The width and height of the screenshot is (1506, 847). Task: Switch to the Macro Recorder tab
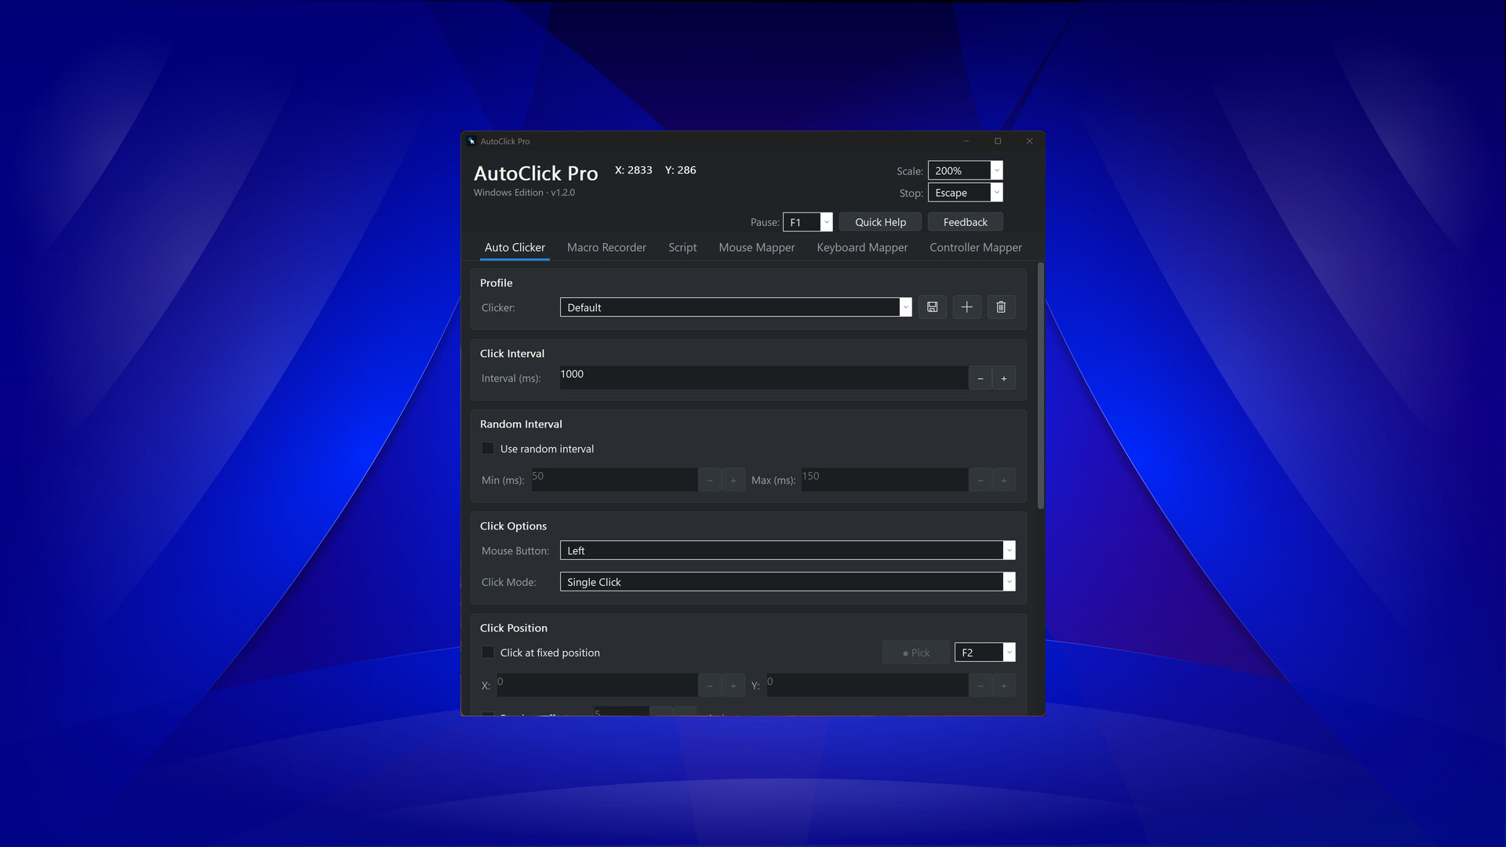606,247
